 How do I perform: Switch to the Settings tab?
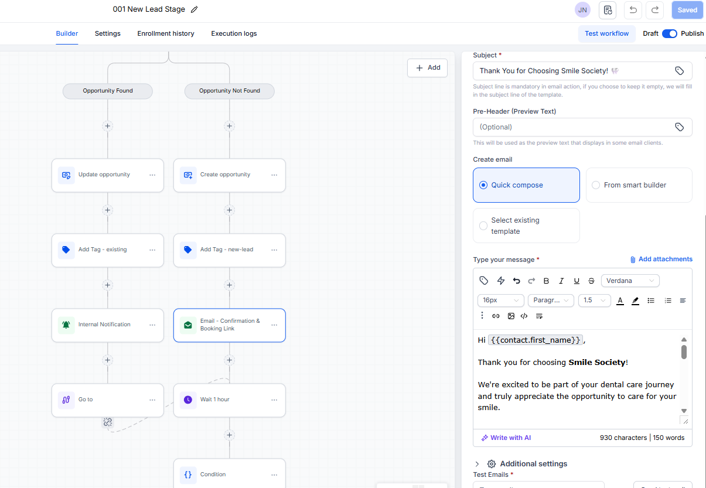(108, 33)
